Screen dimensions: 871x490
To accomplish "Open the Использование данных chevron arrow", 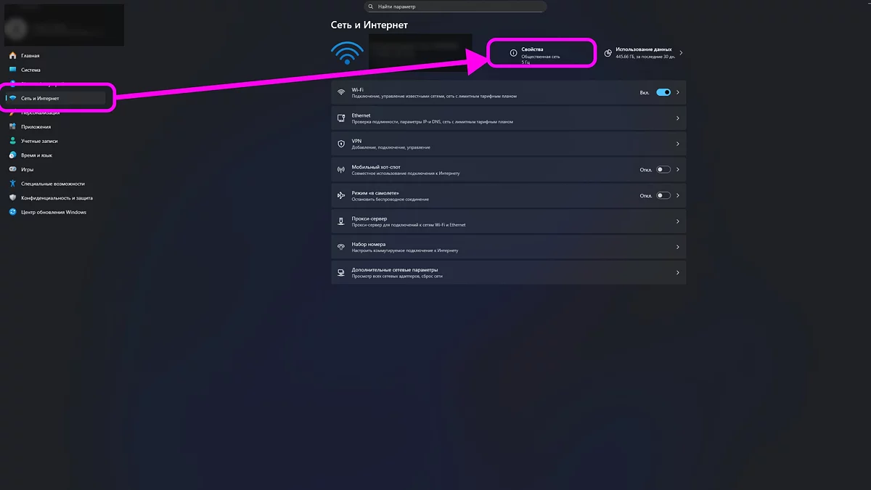I will 681,53.
